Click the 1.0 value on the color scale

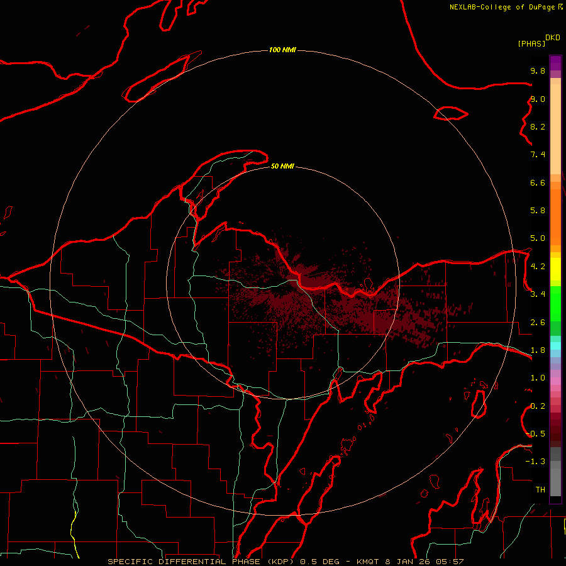538,378
